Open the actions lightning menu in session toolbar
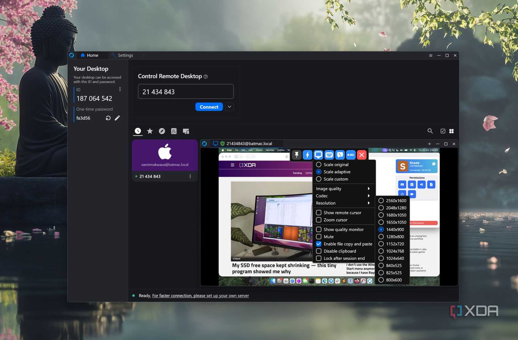This screenshot has height=340, width=518. [x=307, y=154]
